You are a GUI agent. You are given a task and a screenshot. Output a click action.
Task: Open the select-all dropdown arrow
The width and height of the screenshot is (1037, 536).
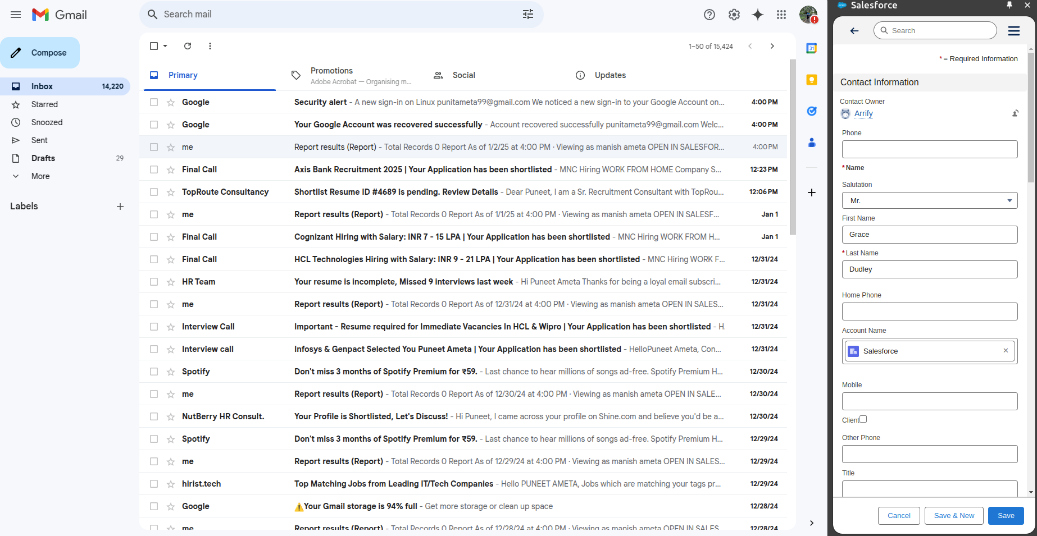[165, 46]
